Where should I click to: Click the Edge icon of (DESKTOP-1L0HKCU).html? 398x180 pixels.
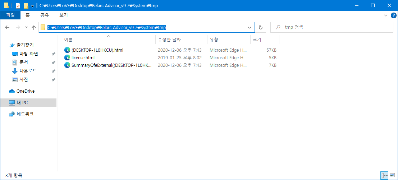(x=67, y=50)
